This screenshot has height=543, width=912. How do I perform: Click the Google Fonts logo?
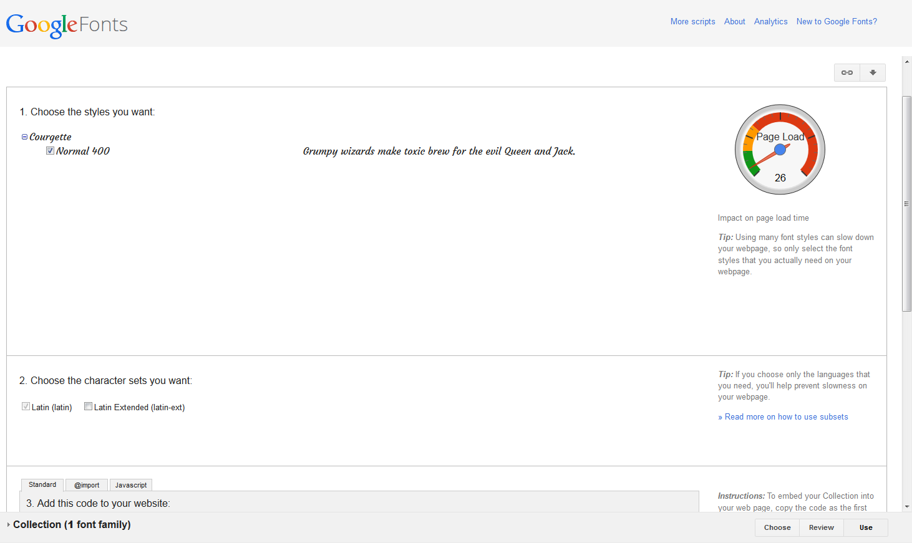67,25
